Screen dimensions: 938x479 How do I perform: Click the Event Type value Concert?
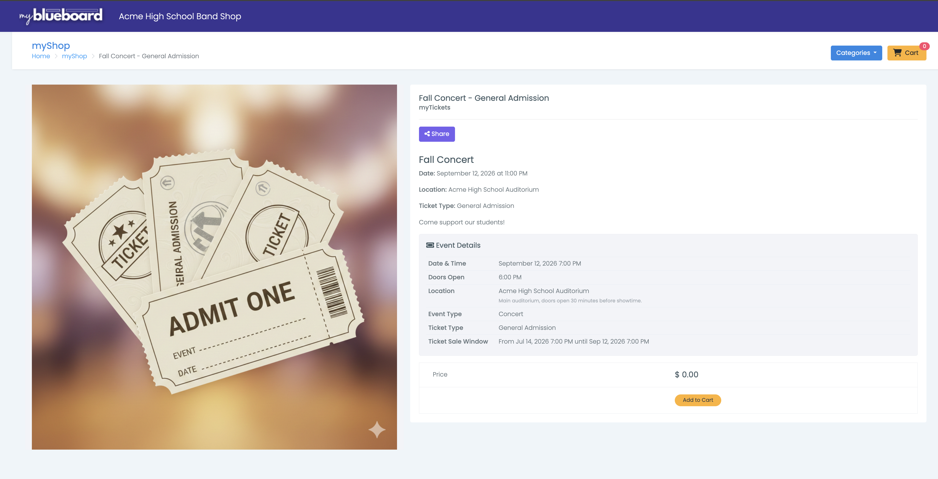point(510,314)
